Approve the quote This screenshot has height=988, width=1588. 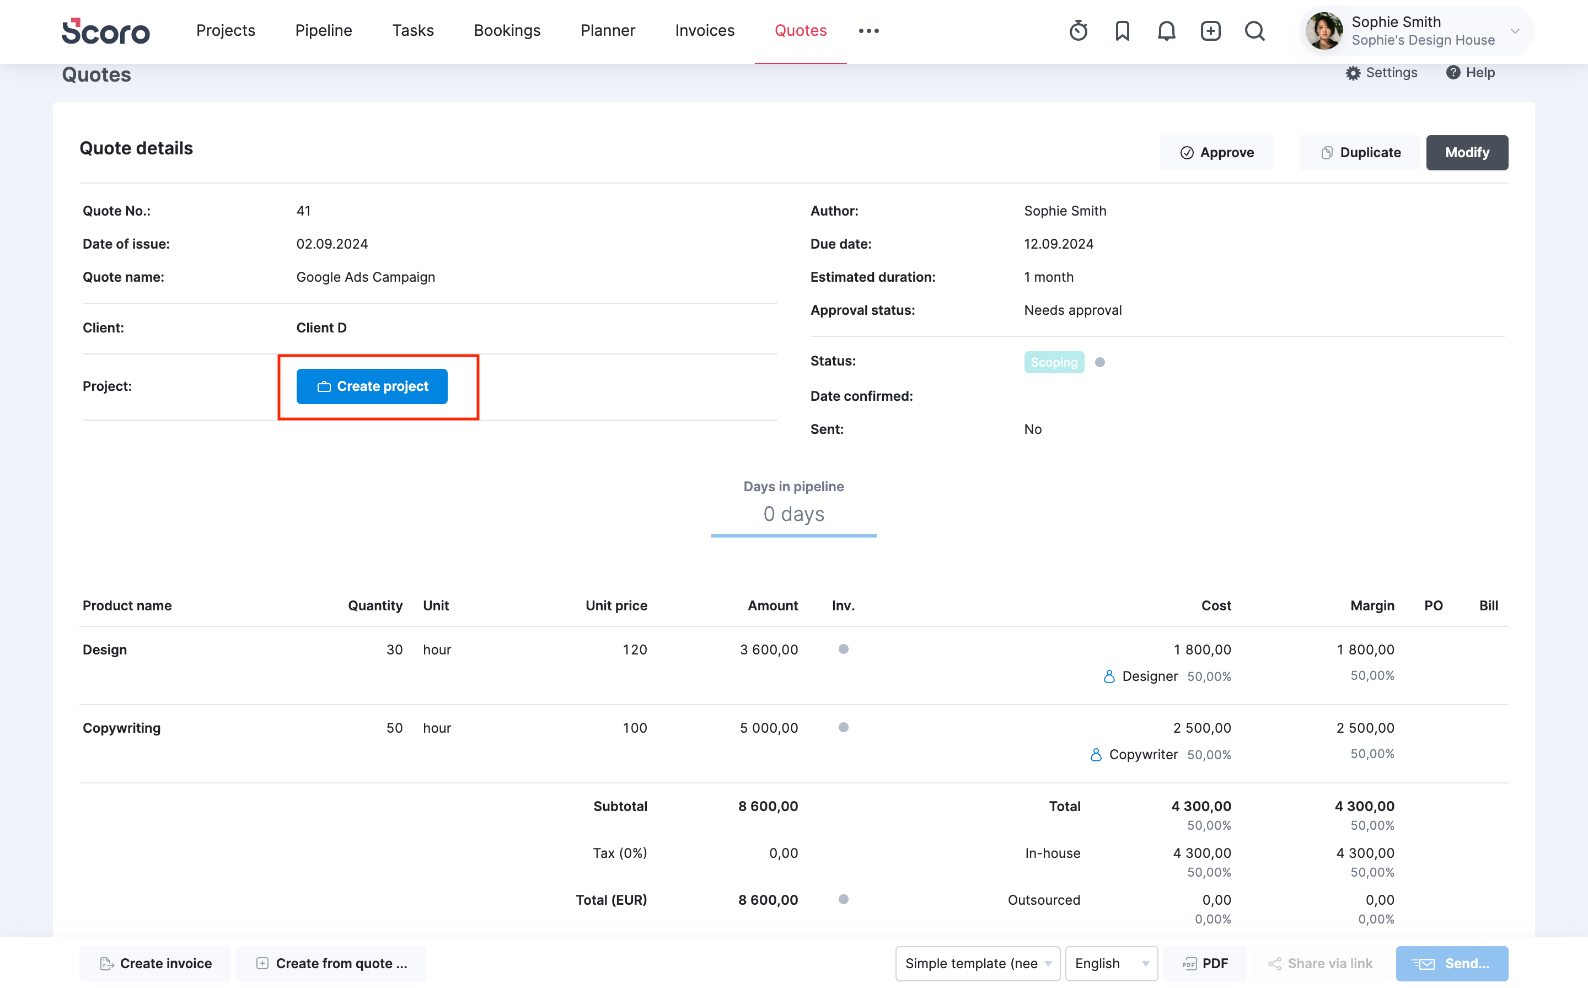pyautogui.click(x=1216, y=152)
